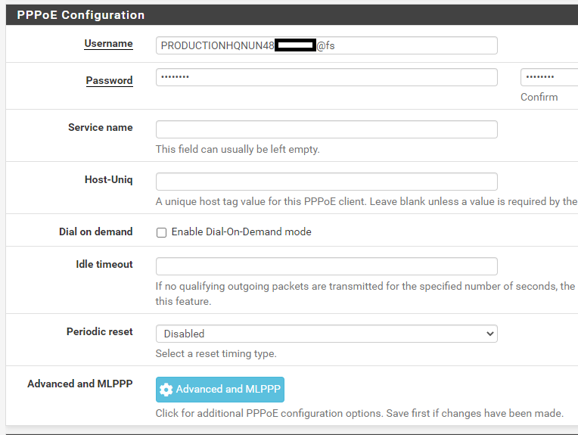
Task: Click the Idle timeout label
Action: [x=104, y=264]
